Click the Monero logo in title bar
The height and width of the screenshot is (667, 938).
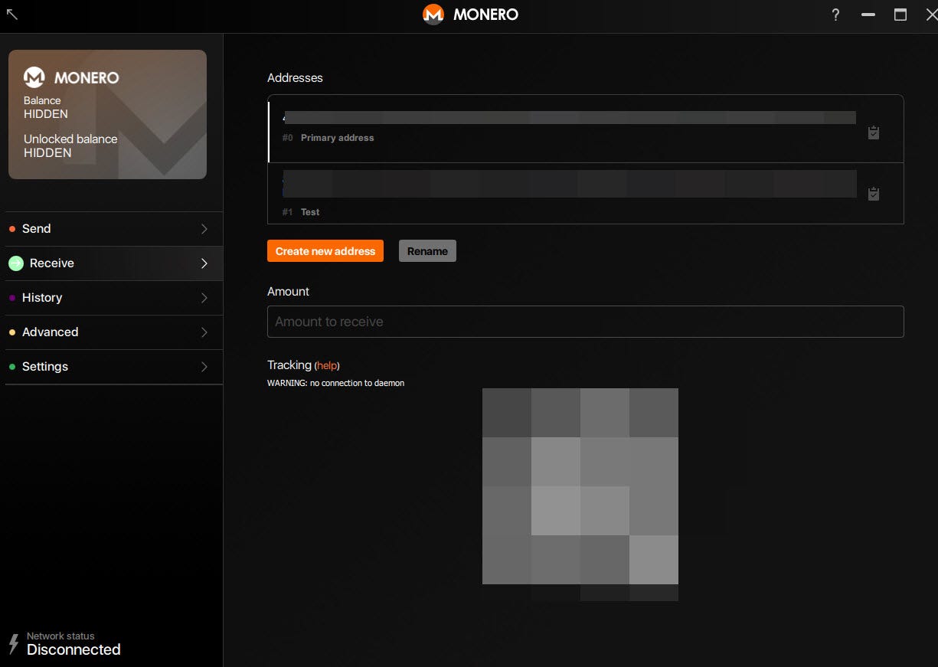point(433,15)
